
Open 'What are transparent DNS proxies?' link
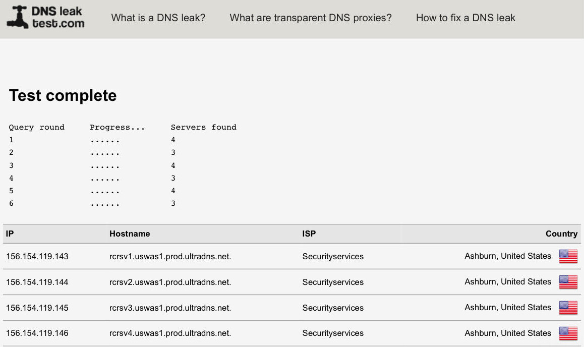click(x=311, y=18)
